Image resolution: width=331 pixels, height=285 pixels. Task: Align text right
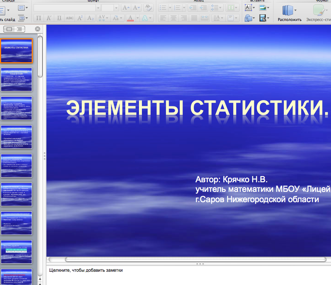click(x=184, y=18)
